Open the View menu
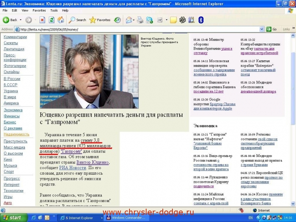This screenshot has height=222, width=296. pos(25,10)
